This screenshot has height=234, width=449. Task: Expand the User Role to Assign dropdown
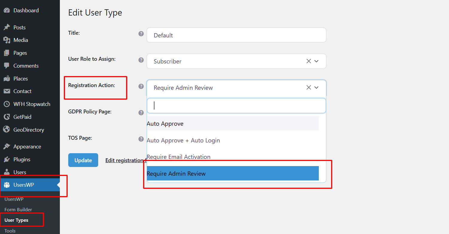point(317,61)
